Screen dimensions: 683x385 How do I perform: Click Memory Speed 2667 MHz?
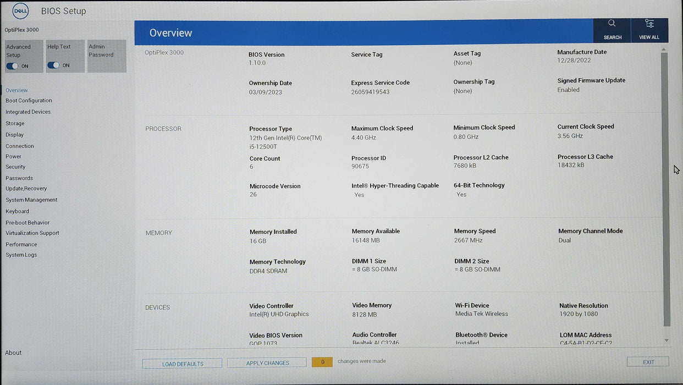[x=469, y=240]
